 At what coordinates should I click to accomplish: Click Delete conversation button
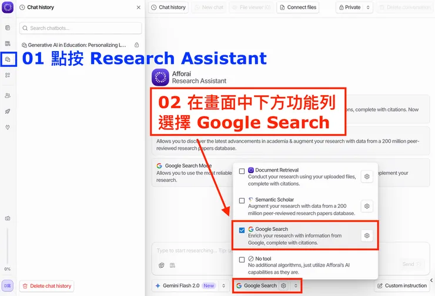click(405, 8)
